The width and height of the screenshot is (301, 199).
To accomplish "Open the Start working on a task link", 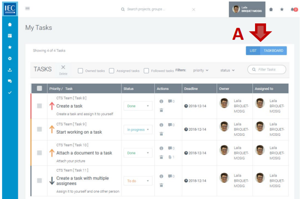I will [79, 132].
